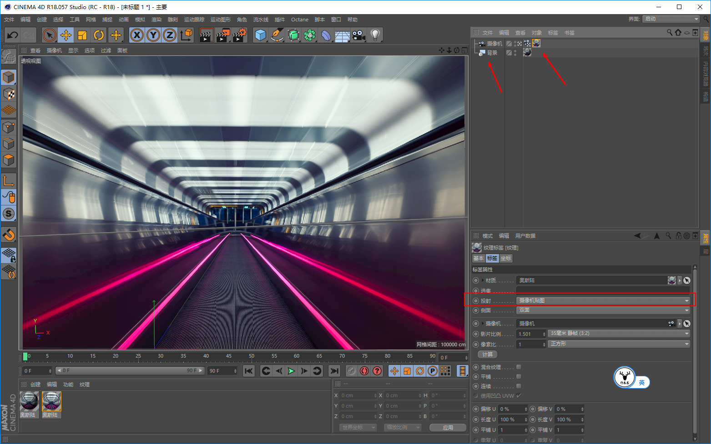The image size is (711, 444).
Task: Open the 正方形 pixel aspect dropdown
Action: pos(619,344)
